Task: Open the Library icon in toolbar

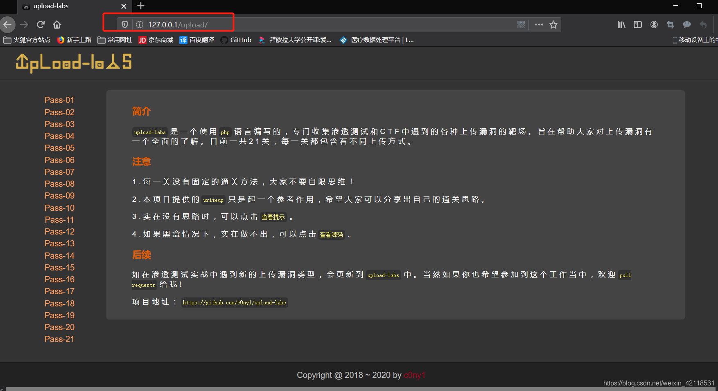Action: click(x=621, y=25)
